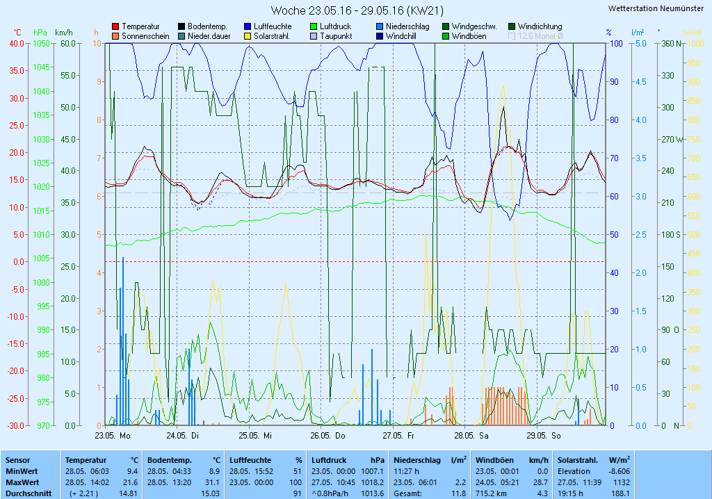Click the Elevation -8.606 value
The image size is (712, 499).
tap(594, 471)
